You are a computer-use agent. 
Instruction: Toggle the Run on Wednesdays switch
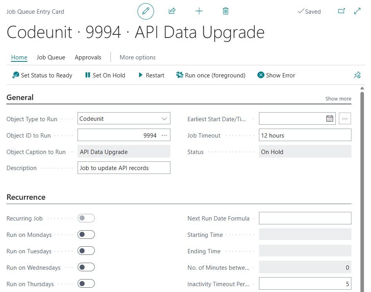click(86, 267)
